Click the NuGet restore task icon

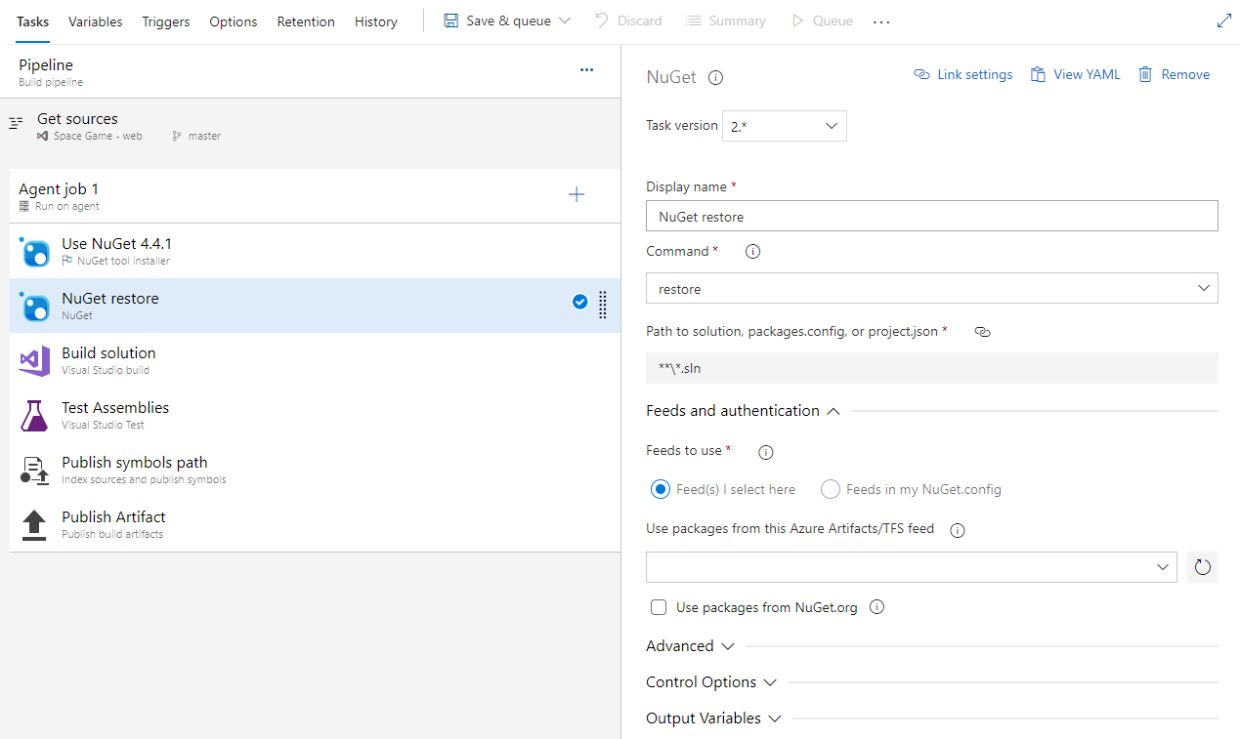pos(34,307)
